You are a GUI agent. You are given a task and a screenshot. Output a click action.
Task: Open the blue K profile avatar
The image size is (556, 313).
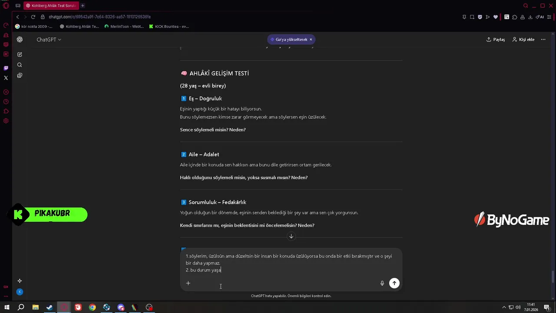[x=20, y=292]
